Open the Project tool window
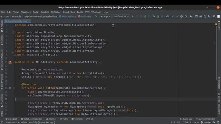 [x=2, y=26]
